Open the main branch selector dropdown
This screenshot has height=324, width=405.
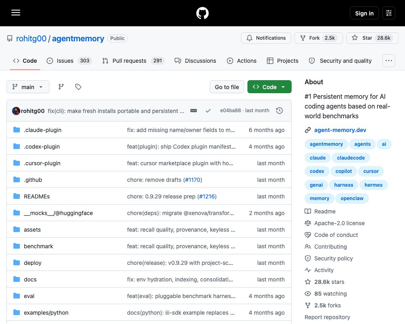coord(28,87)
